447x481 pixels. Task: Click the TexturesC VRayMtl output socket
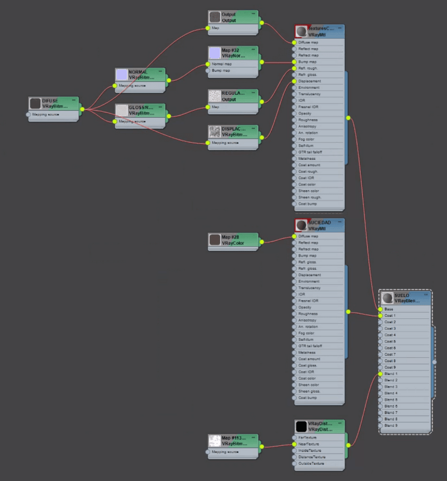click(x=348, y=118)
